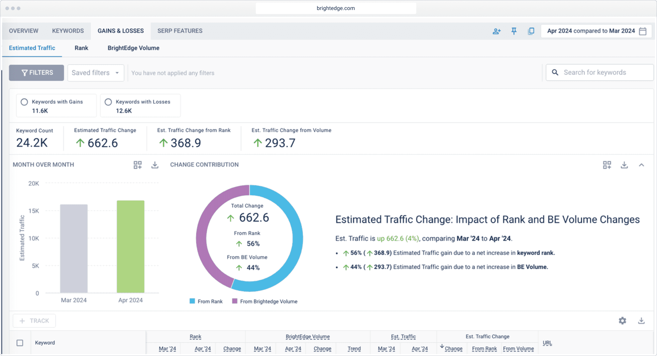Add Month Over Month chart to dashboard
This screenshot has width=657, height=356.
tap(137, 165)
